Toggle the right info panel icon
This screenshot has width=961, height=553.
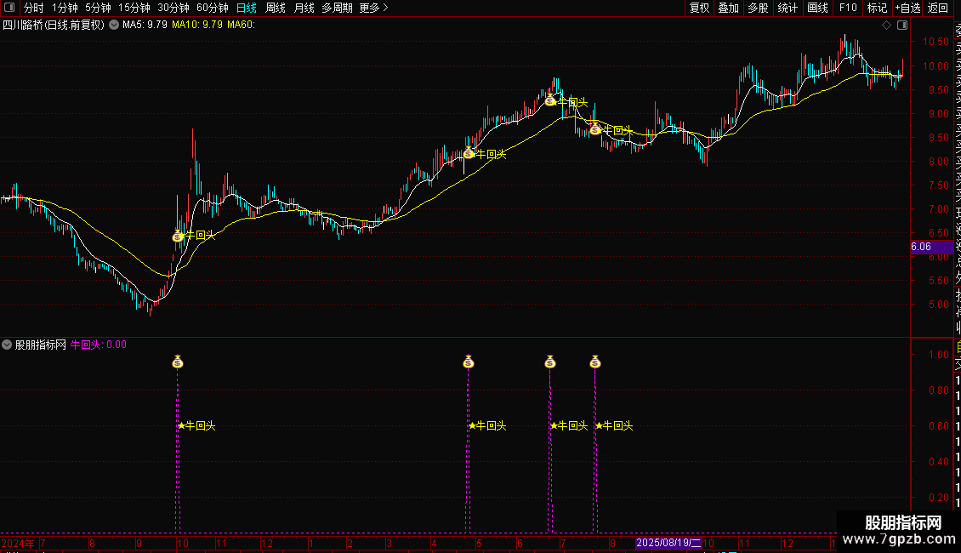[902, 26]
